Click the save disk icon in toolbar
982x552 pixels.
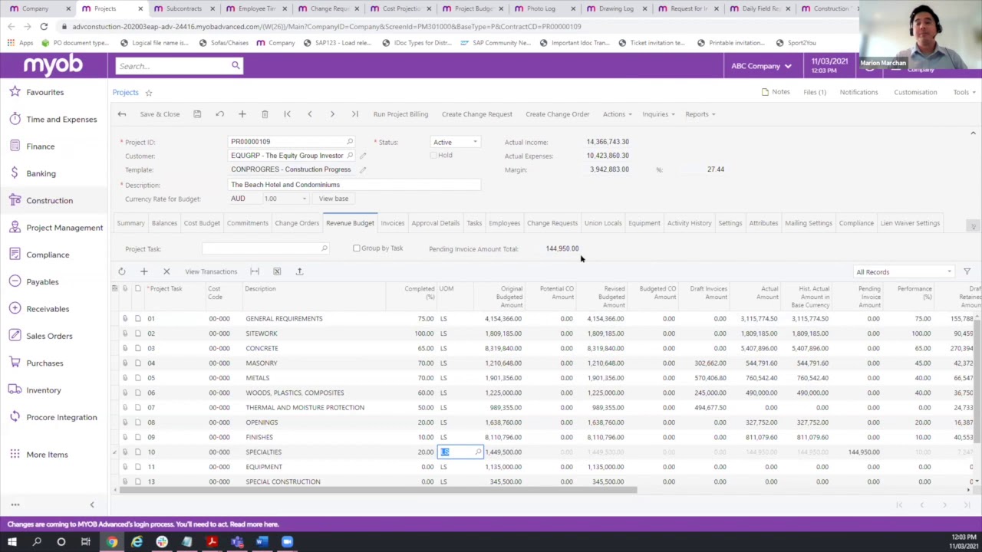197,114
